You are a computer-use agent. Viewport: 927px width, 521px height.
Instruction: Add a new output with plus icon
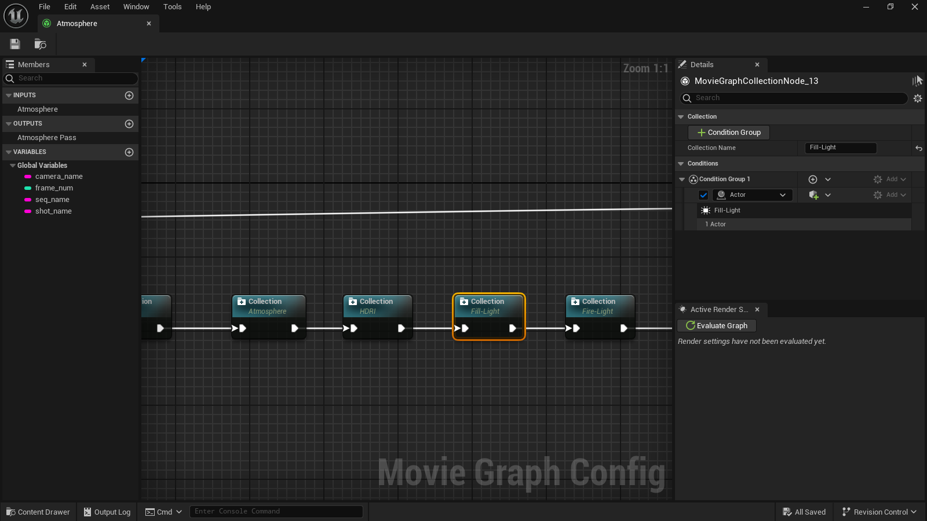pos(129,124)
